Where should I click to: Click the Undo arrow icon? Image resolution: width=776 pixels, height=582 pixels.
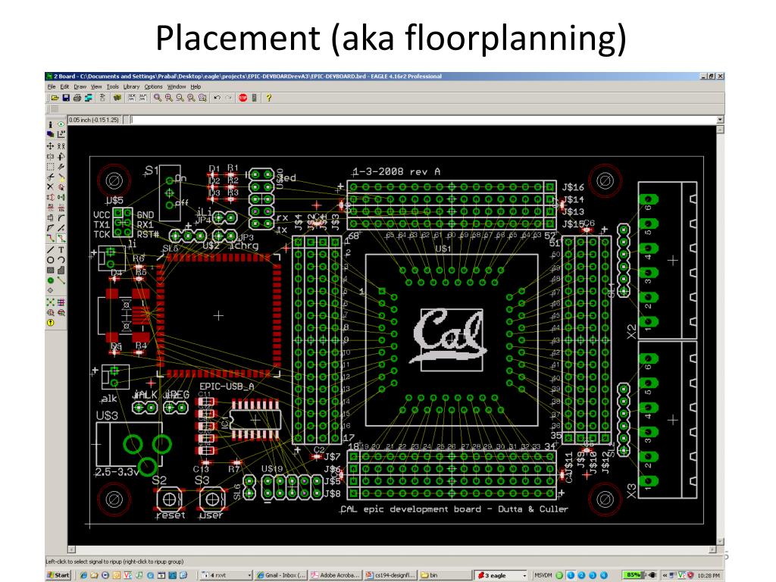(217, 98)
